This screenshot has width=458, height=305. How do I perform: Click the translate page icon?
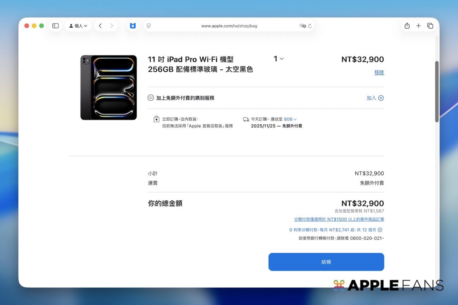pyautogui.click(x=303, y=26)
